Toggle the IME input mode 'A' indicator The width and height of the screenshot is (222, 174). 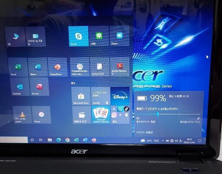click(180, 141)
